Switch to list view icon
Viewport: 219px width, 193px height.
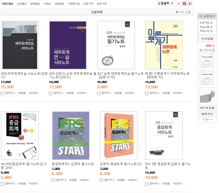(190, 4)
